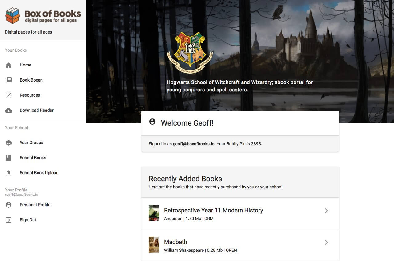Click the Your Profile section label

point(16,190)
